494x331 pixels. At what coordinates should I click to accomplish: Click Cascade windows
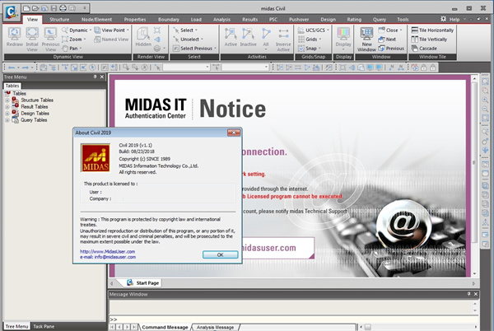click(x=424, y=49)
